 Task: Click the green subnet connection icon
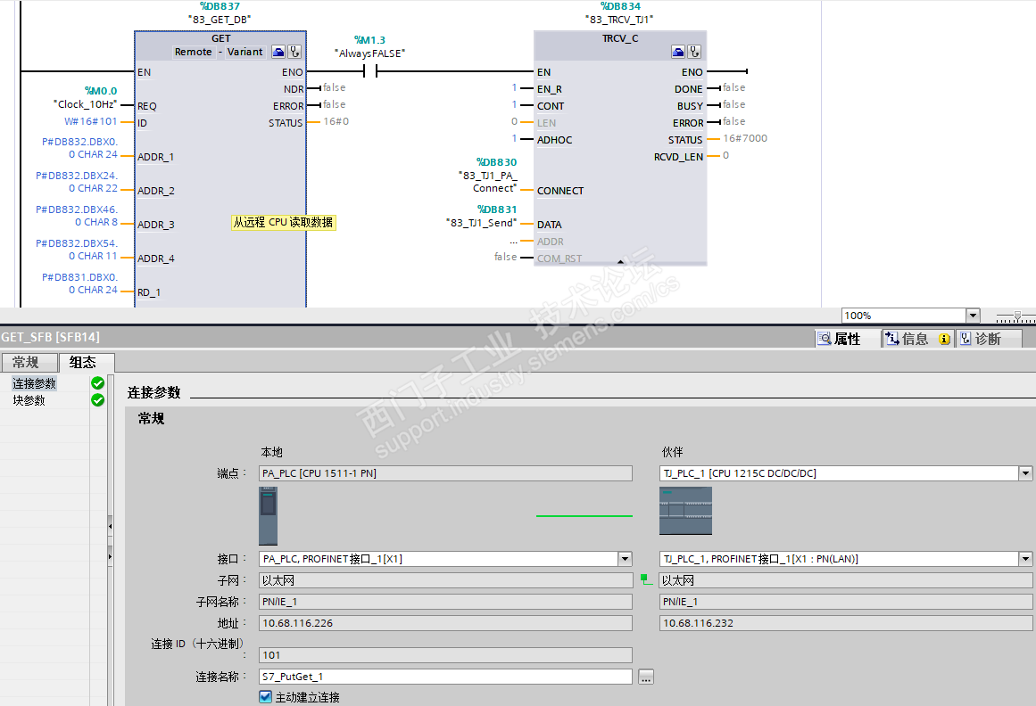[x=646, y=579]
